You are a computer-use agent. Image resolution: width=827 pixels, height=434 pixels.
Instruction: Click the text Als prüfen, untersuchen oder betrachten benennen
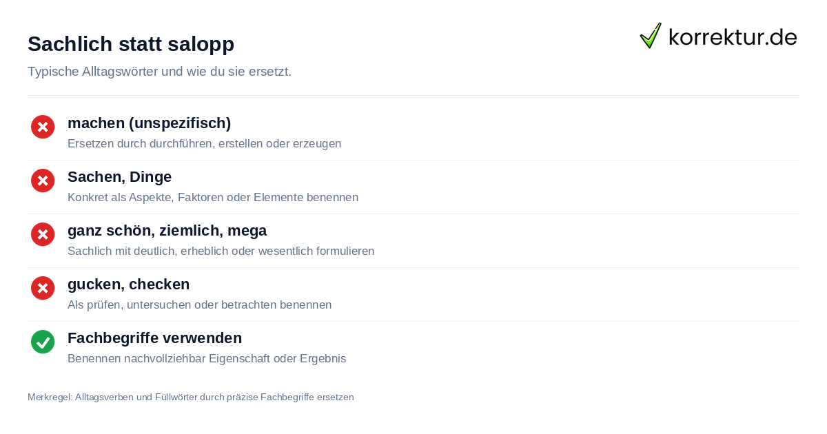click(200, 304)
